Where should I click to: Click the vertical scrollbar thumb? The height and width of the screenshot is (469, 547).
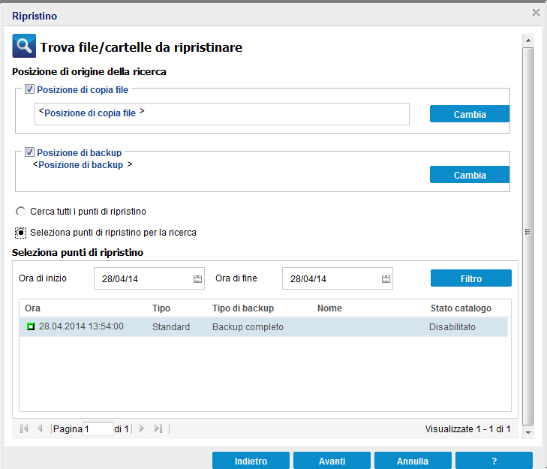pyautogui.click(x=527, y=236)
